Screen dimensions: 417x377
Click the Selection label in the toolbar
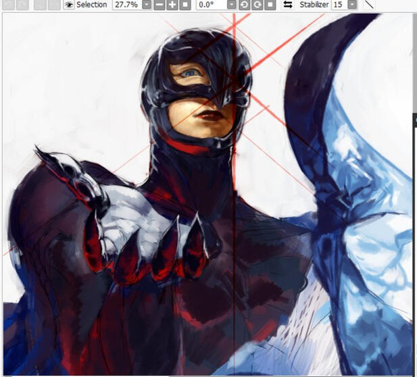(x=91, y=5)
